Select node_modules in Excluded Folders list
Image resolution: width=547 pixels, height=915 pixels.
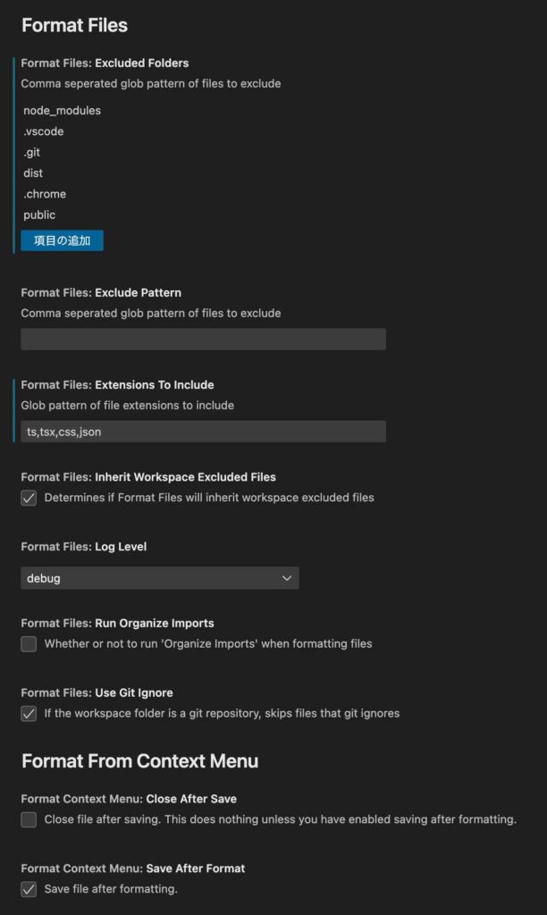coord(63,111)
